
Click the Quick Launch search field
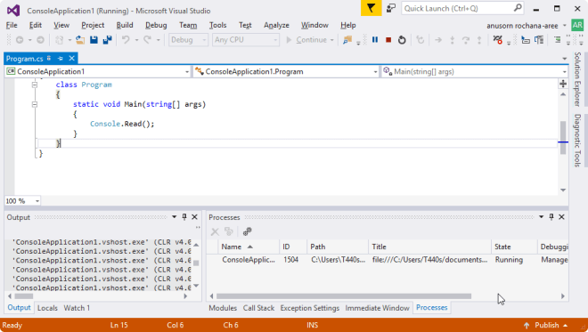[x=462, y=8]
